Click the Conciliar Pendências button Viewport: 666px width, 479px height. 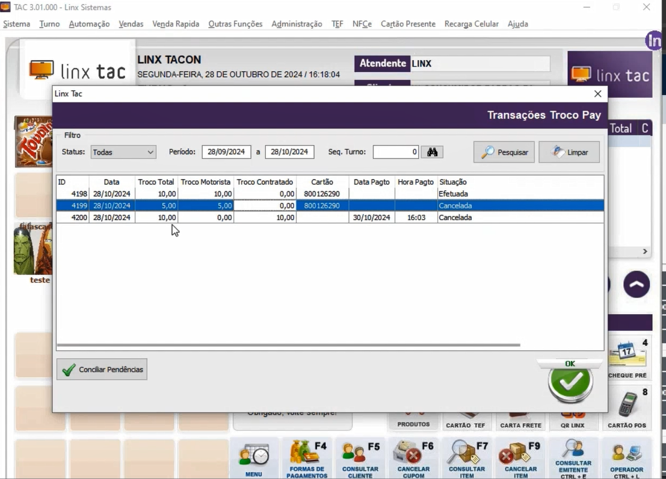[x=102, y=369]
